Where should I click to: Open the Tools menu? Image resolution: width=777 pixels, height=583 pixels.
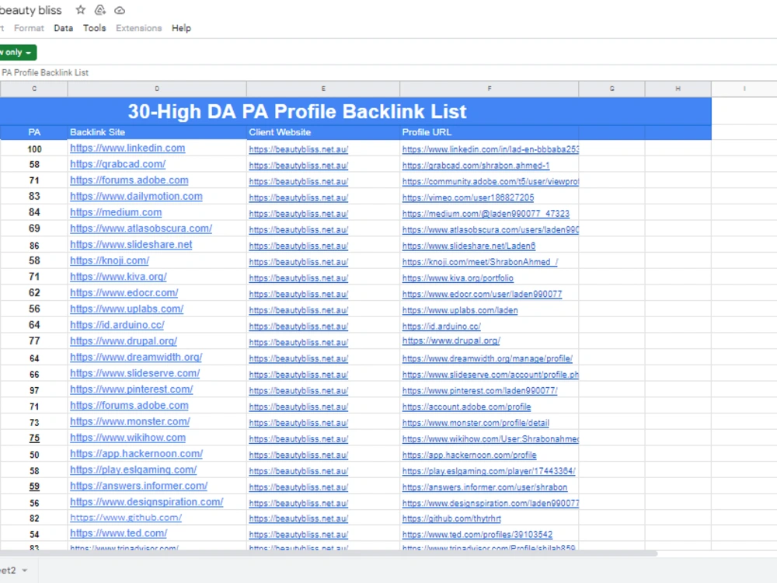pyautogui.click(x=95, y=28)
